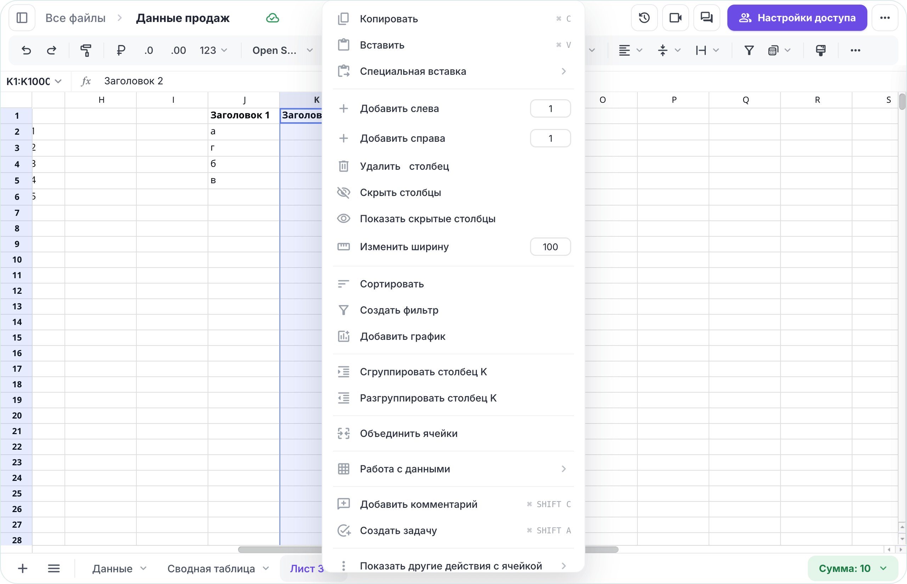Choose Копировать in context menu

pyautogui.click(x=453, y=18)
